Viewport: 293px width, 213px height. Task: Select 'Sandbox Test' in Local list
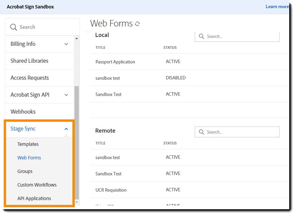click(108, 94)
